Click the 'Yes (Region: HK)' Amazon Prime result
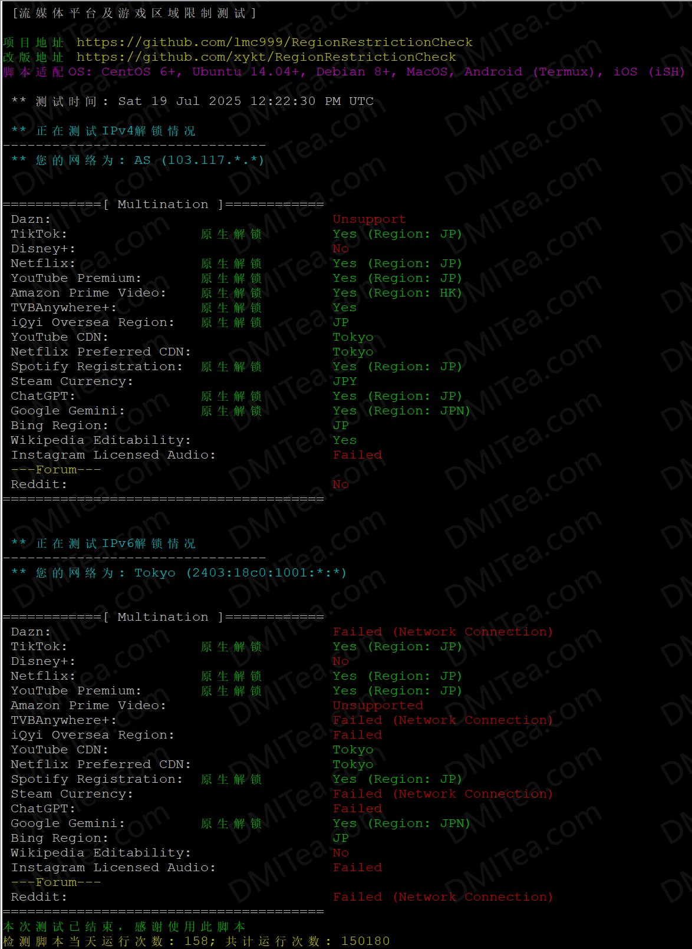Screen dimensions: 692x949 click(x=397, y=293)
